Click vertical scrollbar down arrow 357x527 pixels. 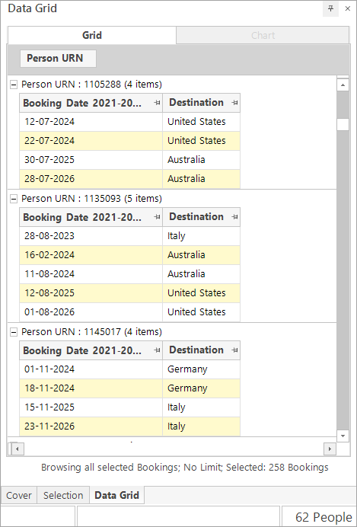(343, 436)
